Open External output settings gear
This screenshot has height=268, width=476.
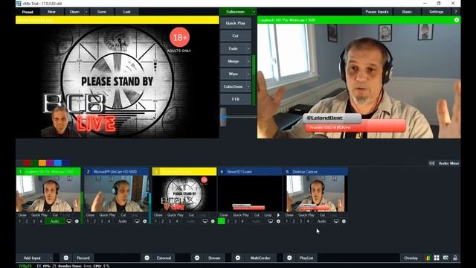click(x=147, y=258)
